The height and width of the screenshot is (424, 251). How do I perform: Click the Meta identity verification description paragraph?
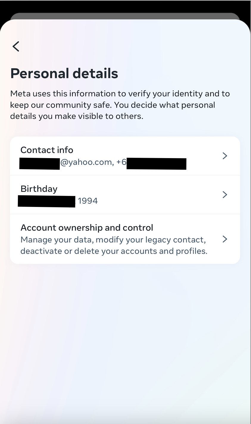coord(120,105)
